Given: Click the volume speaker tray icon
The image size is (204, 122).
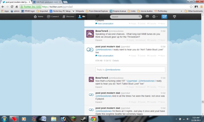Looking at the screenshot, I should point(188,119).
